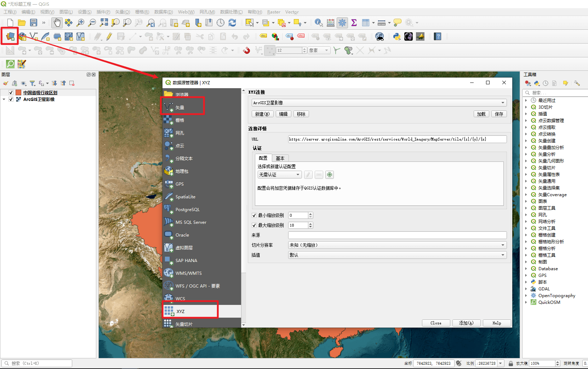Open the Data Source Manager toolbar icon
The height and width of the screenshot is (369, 588).
pyautogui.click(x=10, y=36)
